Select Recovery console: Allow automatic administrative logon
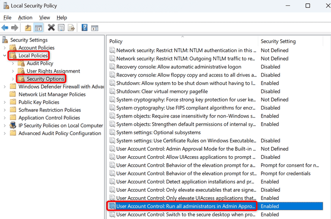Image resolution: width=331 pixels, height=219 pixels. (179, 67)
